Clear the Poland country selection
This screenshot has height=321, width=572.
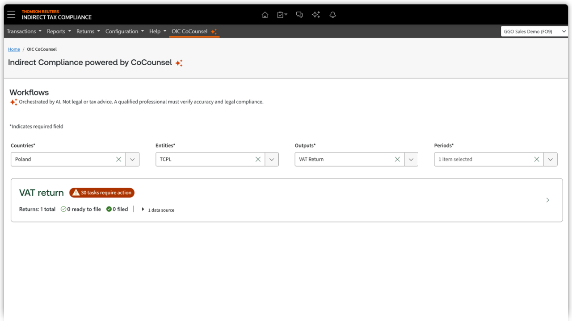click(x=118, y=159)
